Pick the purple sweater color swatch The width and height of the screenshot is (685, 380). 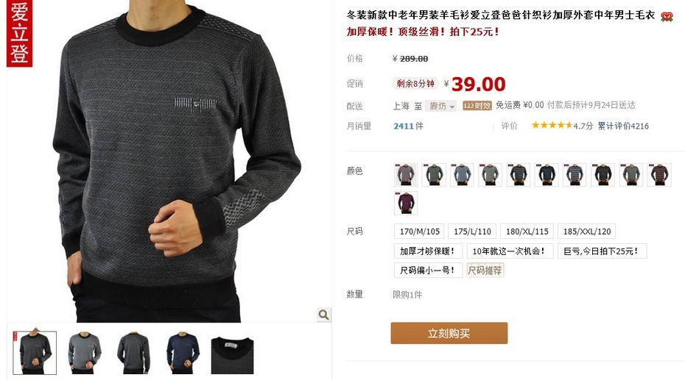(406, 203)
